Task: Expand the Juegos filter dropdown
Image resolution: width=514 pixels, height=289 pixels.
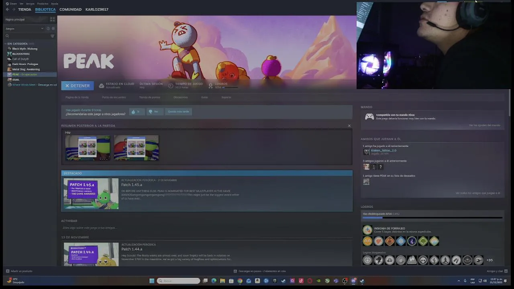Action: point(24,28)
